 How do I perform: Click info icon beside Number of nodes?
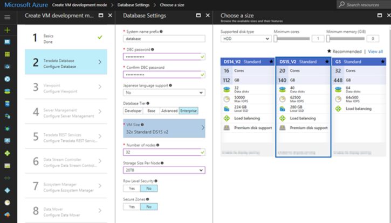[157, 145]
